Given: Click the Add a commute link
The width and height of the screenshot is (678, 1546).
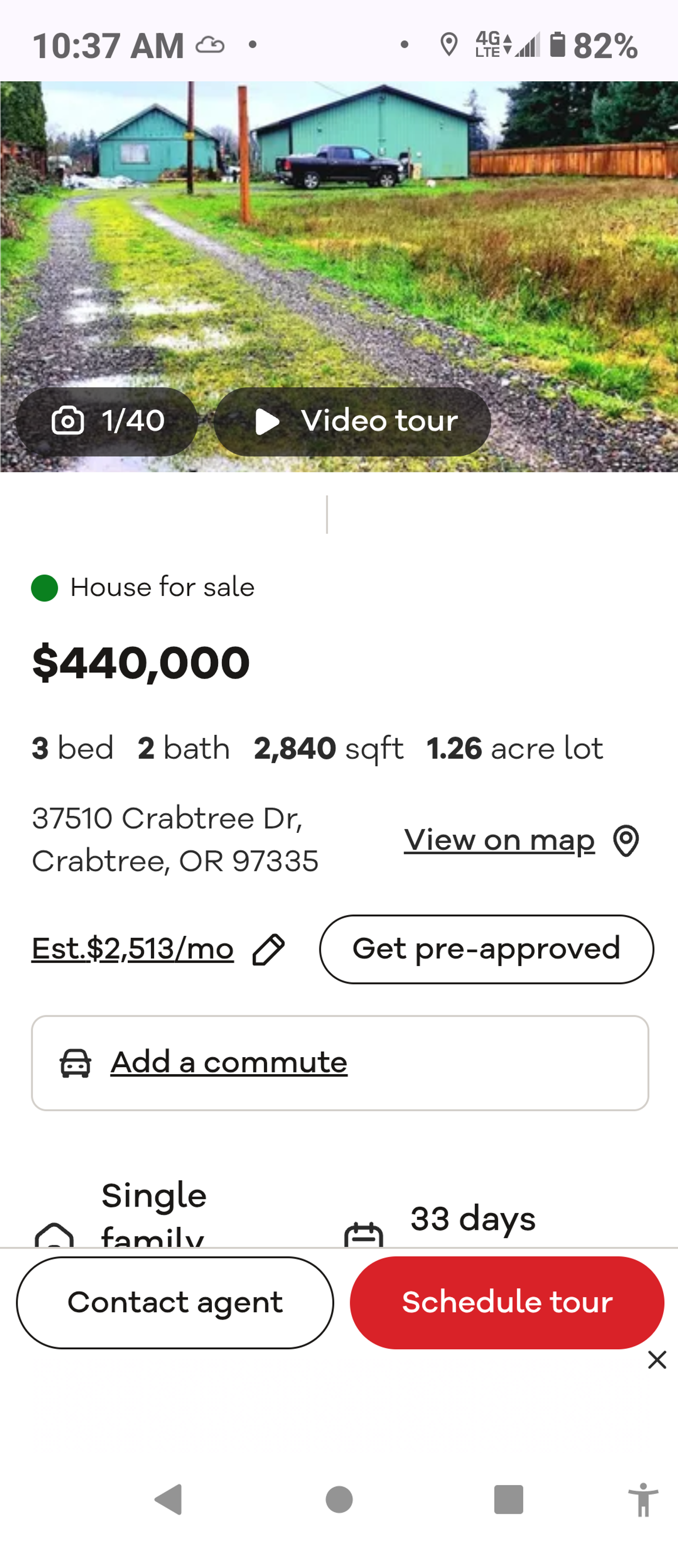Looking at the screenshot, I should click(228, 1062).
